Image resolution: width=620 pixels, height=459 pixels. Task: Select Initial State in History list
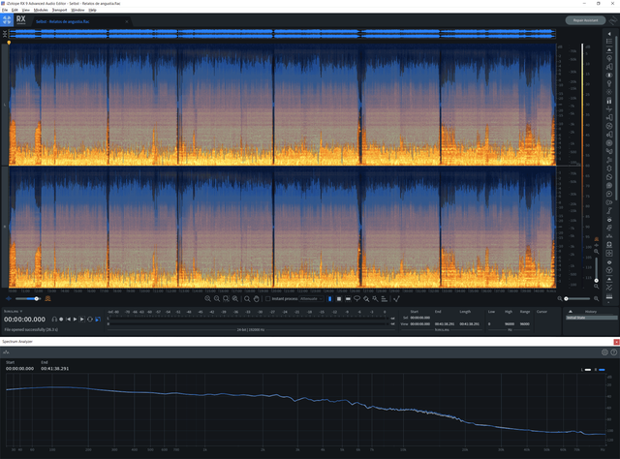point(591,318)
